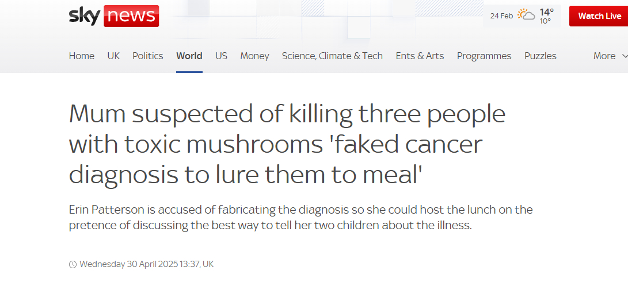Click the Watch Live button
The height and width of the screenshot is (286, 628).
coord(599,16)
